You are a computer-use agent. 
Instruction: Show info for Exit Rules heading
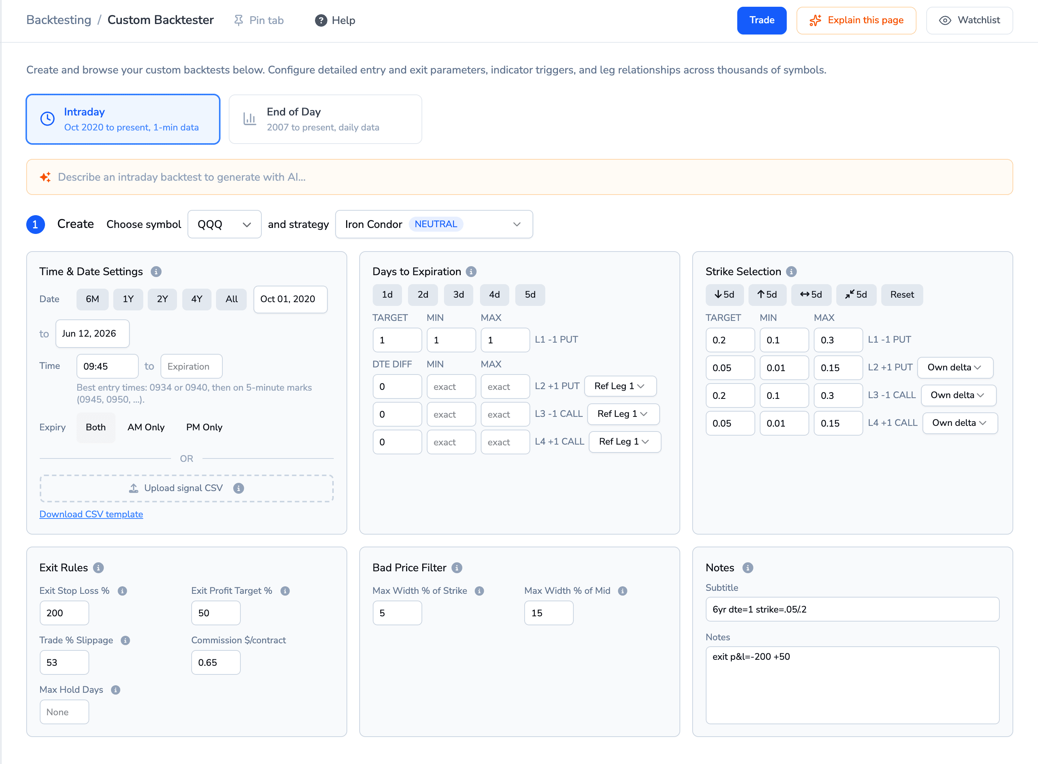coord(98,568)
